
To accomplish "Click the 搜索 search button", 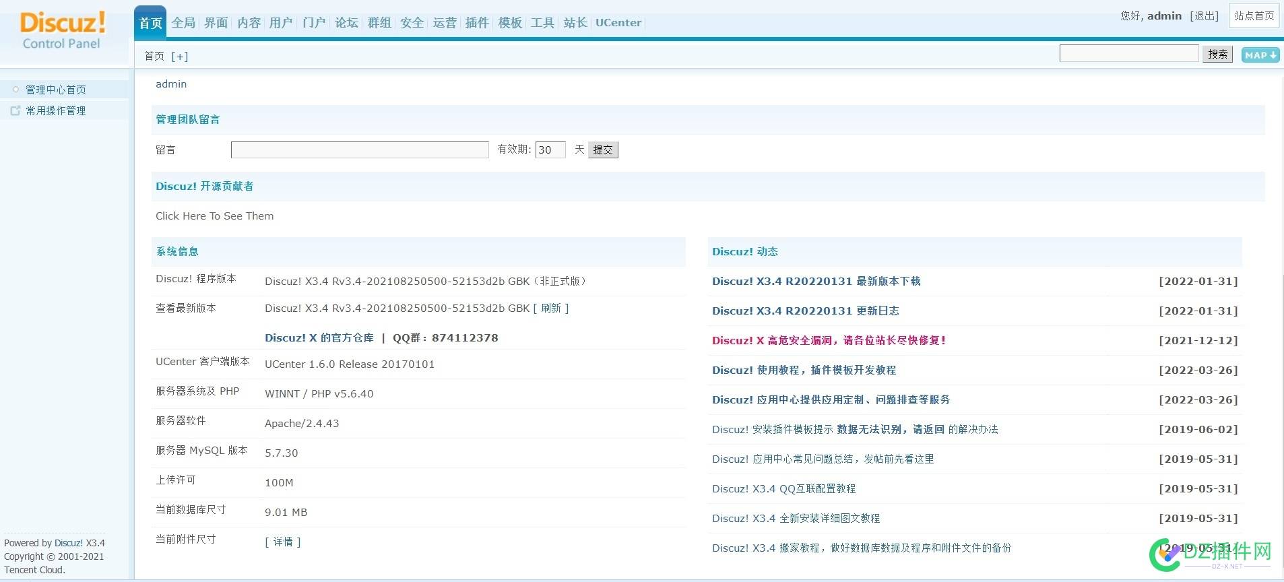I will click(x=1218, y=55).
